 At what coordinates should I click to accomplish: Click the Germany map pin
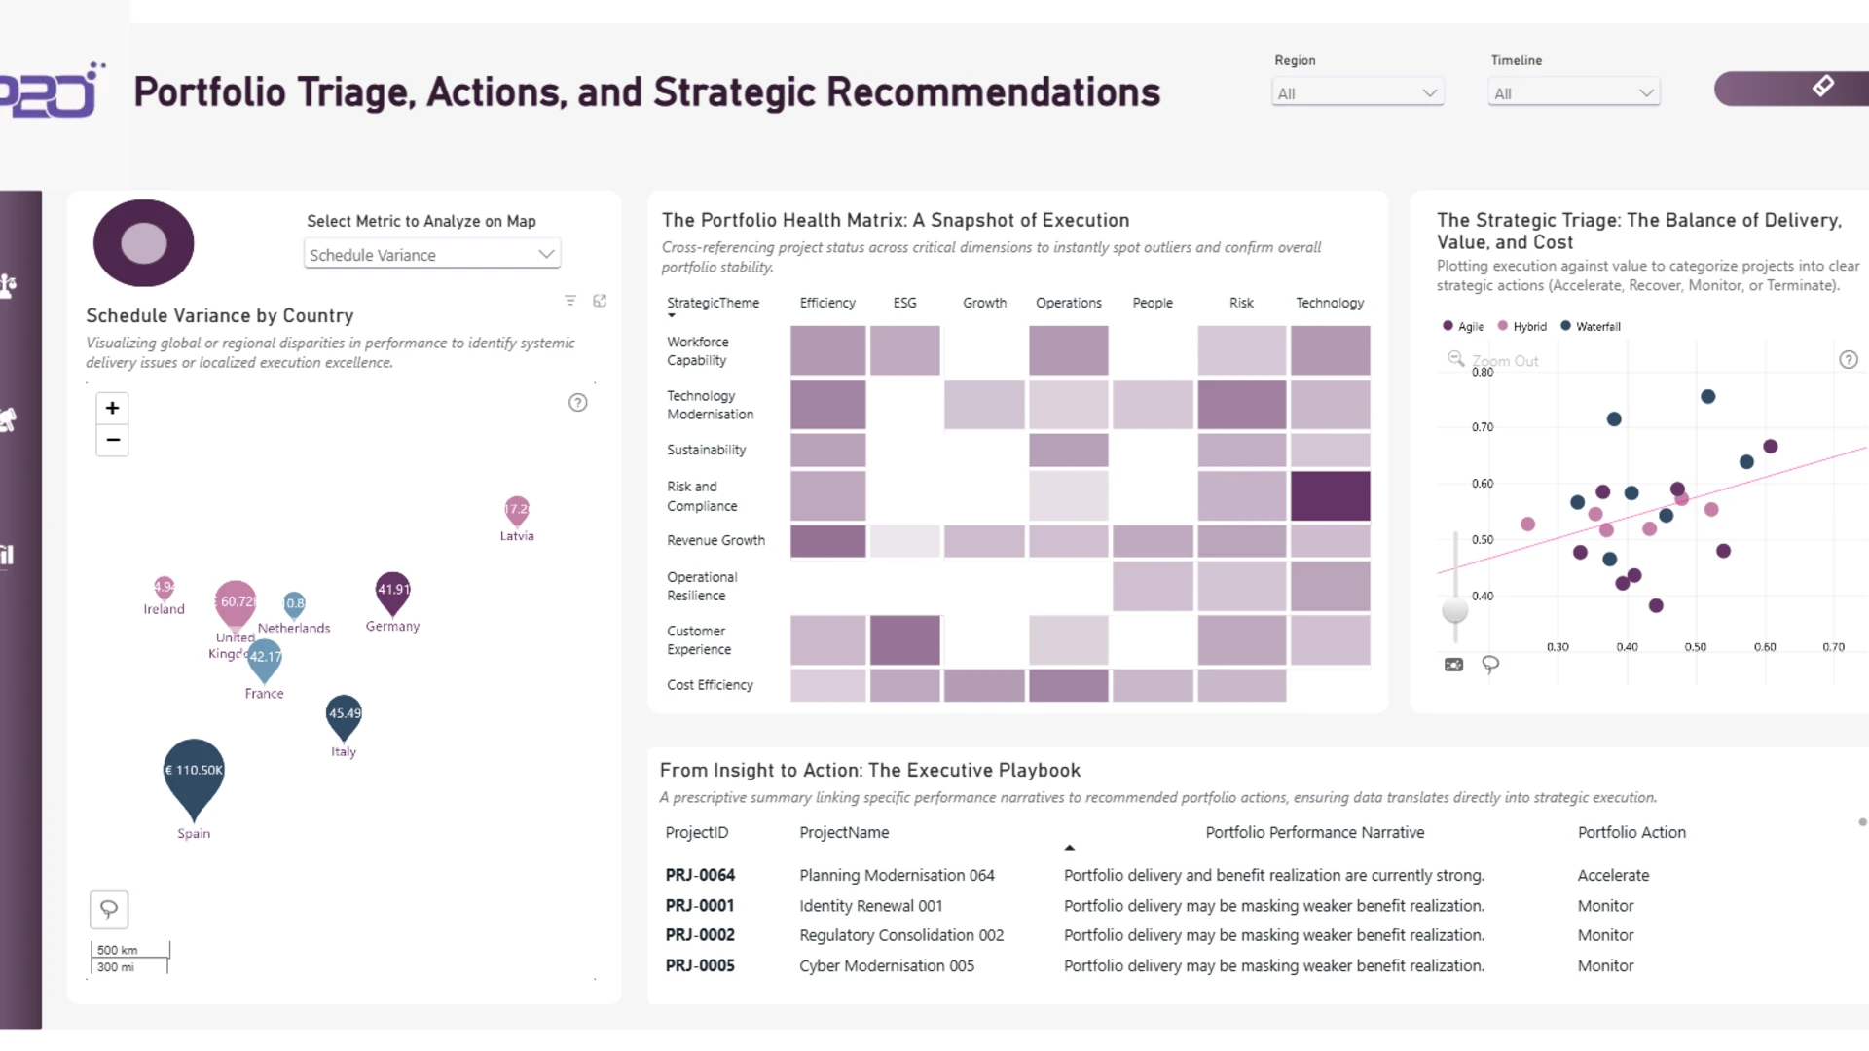tap(392, 594)
